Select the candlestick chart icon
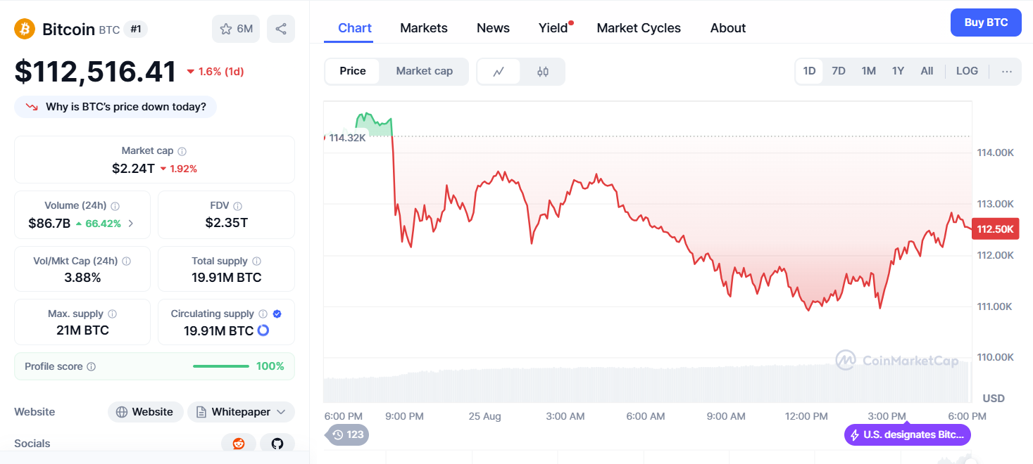 [x=543, y=70]
